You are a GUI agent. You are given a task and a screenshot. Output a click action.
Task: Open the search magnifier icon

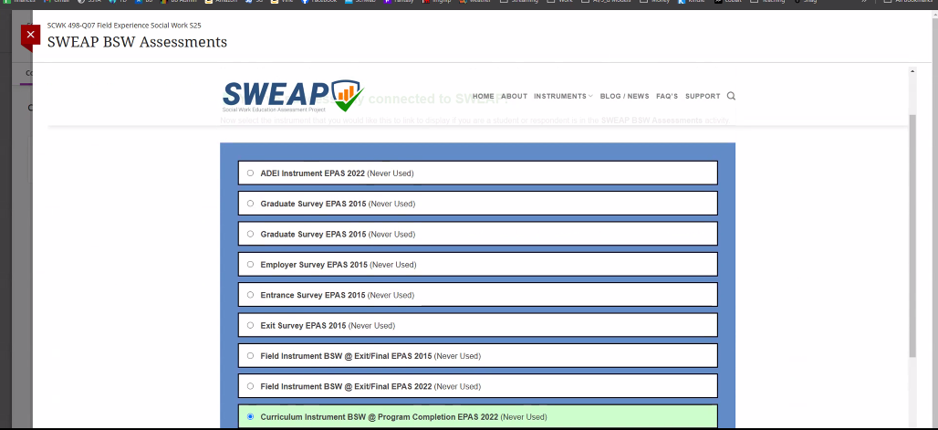(731, 96)
